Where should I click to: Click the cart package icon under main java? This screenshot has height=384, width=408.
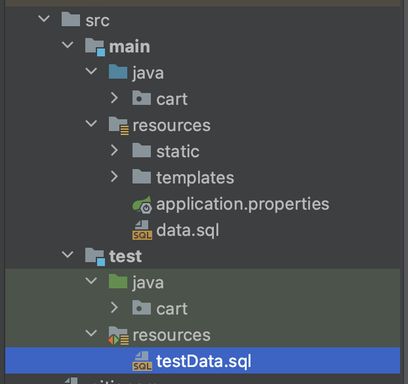point(142,98)
